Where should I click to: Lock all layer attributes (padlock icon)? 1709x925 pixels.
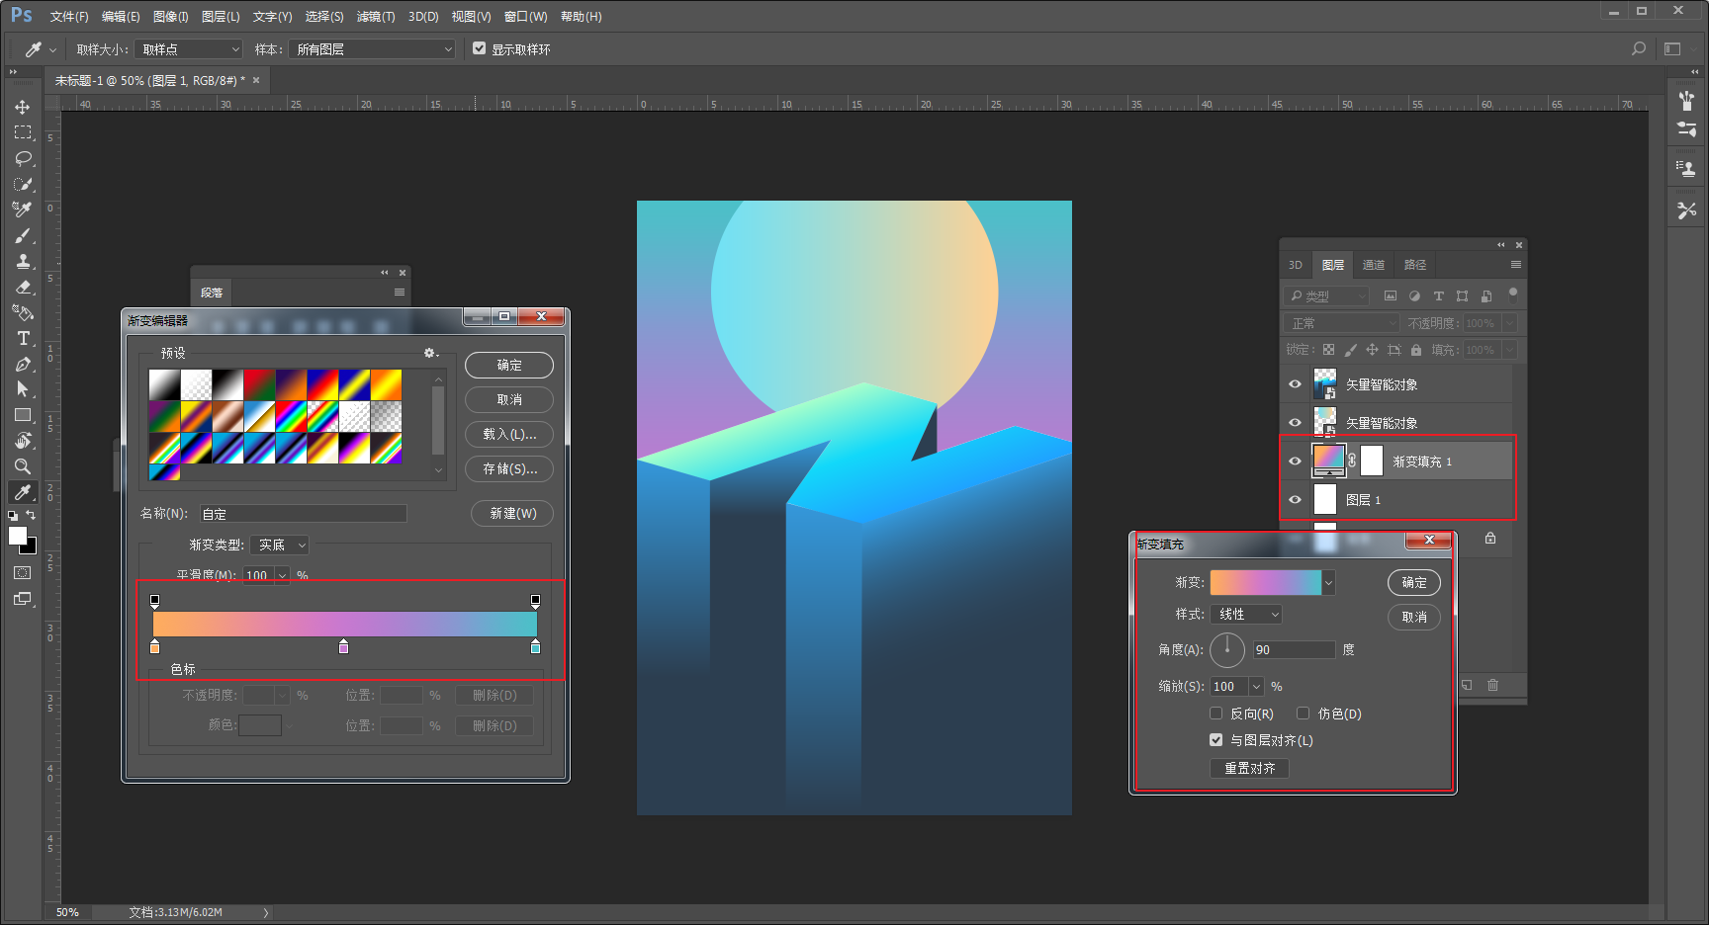pos(1416,350)
